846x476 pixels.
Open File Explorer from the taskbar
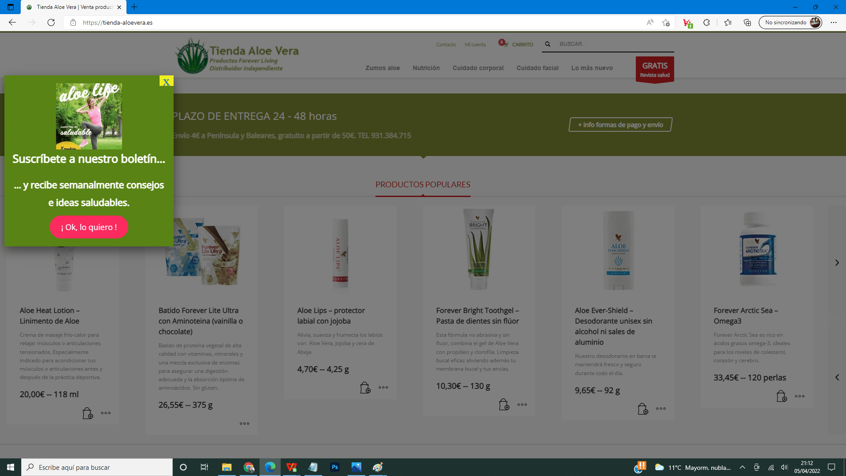coord(226,467)
